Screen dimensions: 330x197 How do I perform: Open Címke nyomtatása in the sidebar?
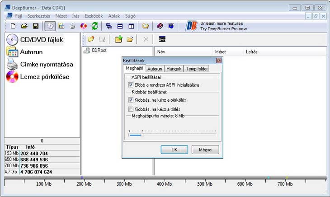pos(47,64)
